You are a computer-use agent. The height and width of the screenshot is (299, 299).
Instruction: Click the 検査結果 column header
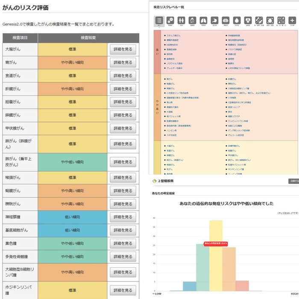click(x=88, y=38)
